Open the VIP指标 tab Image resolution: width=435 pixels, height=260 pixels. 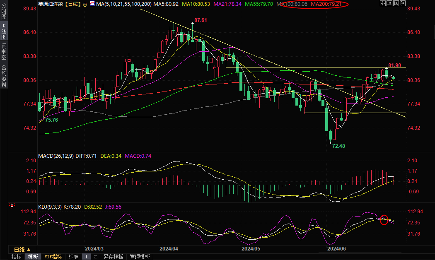pos(53,257)
